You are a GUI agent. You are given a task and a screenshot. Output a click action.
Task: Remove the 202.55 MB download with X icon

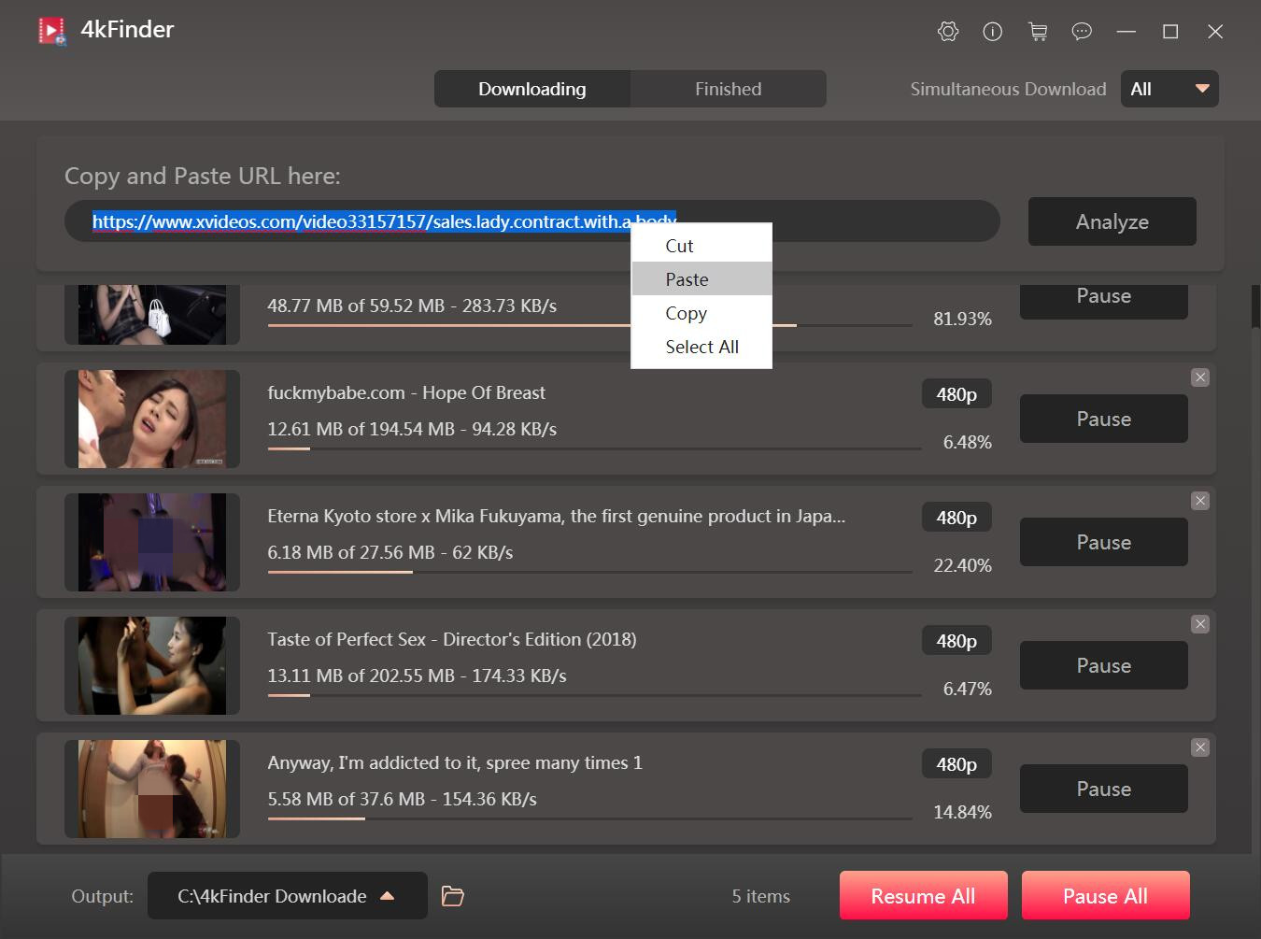[x=1200, y=624]
